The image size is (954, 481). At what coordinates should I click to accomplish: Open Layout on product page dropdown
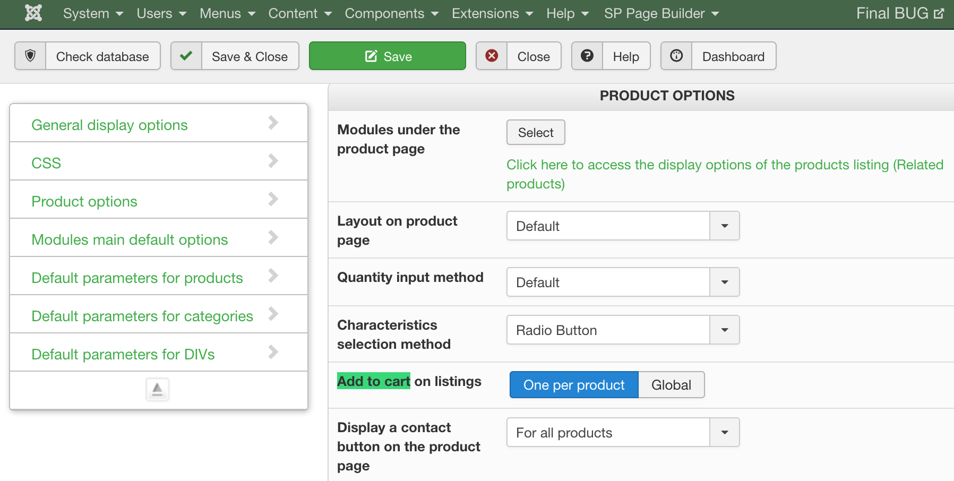pyautogui.click(x=623, y=226)
